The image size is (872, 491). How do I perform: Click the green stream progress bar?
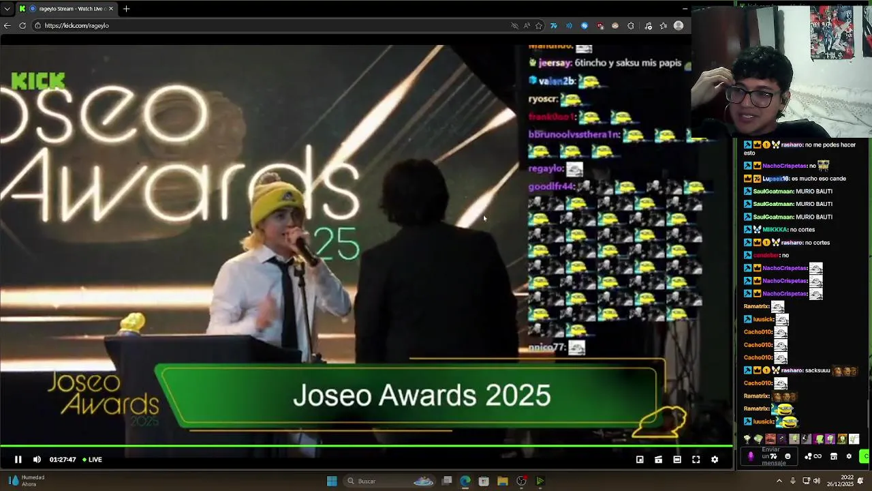tap(367, 447)
